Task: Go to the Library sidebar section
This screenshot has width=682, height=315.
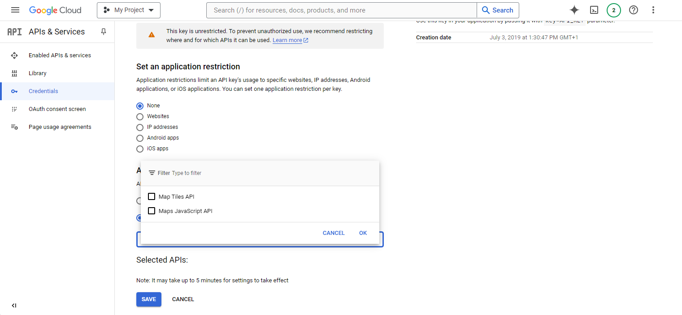Action: 37,73
